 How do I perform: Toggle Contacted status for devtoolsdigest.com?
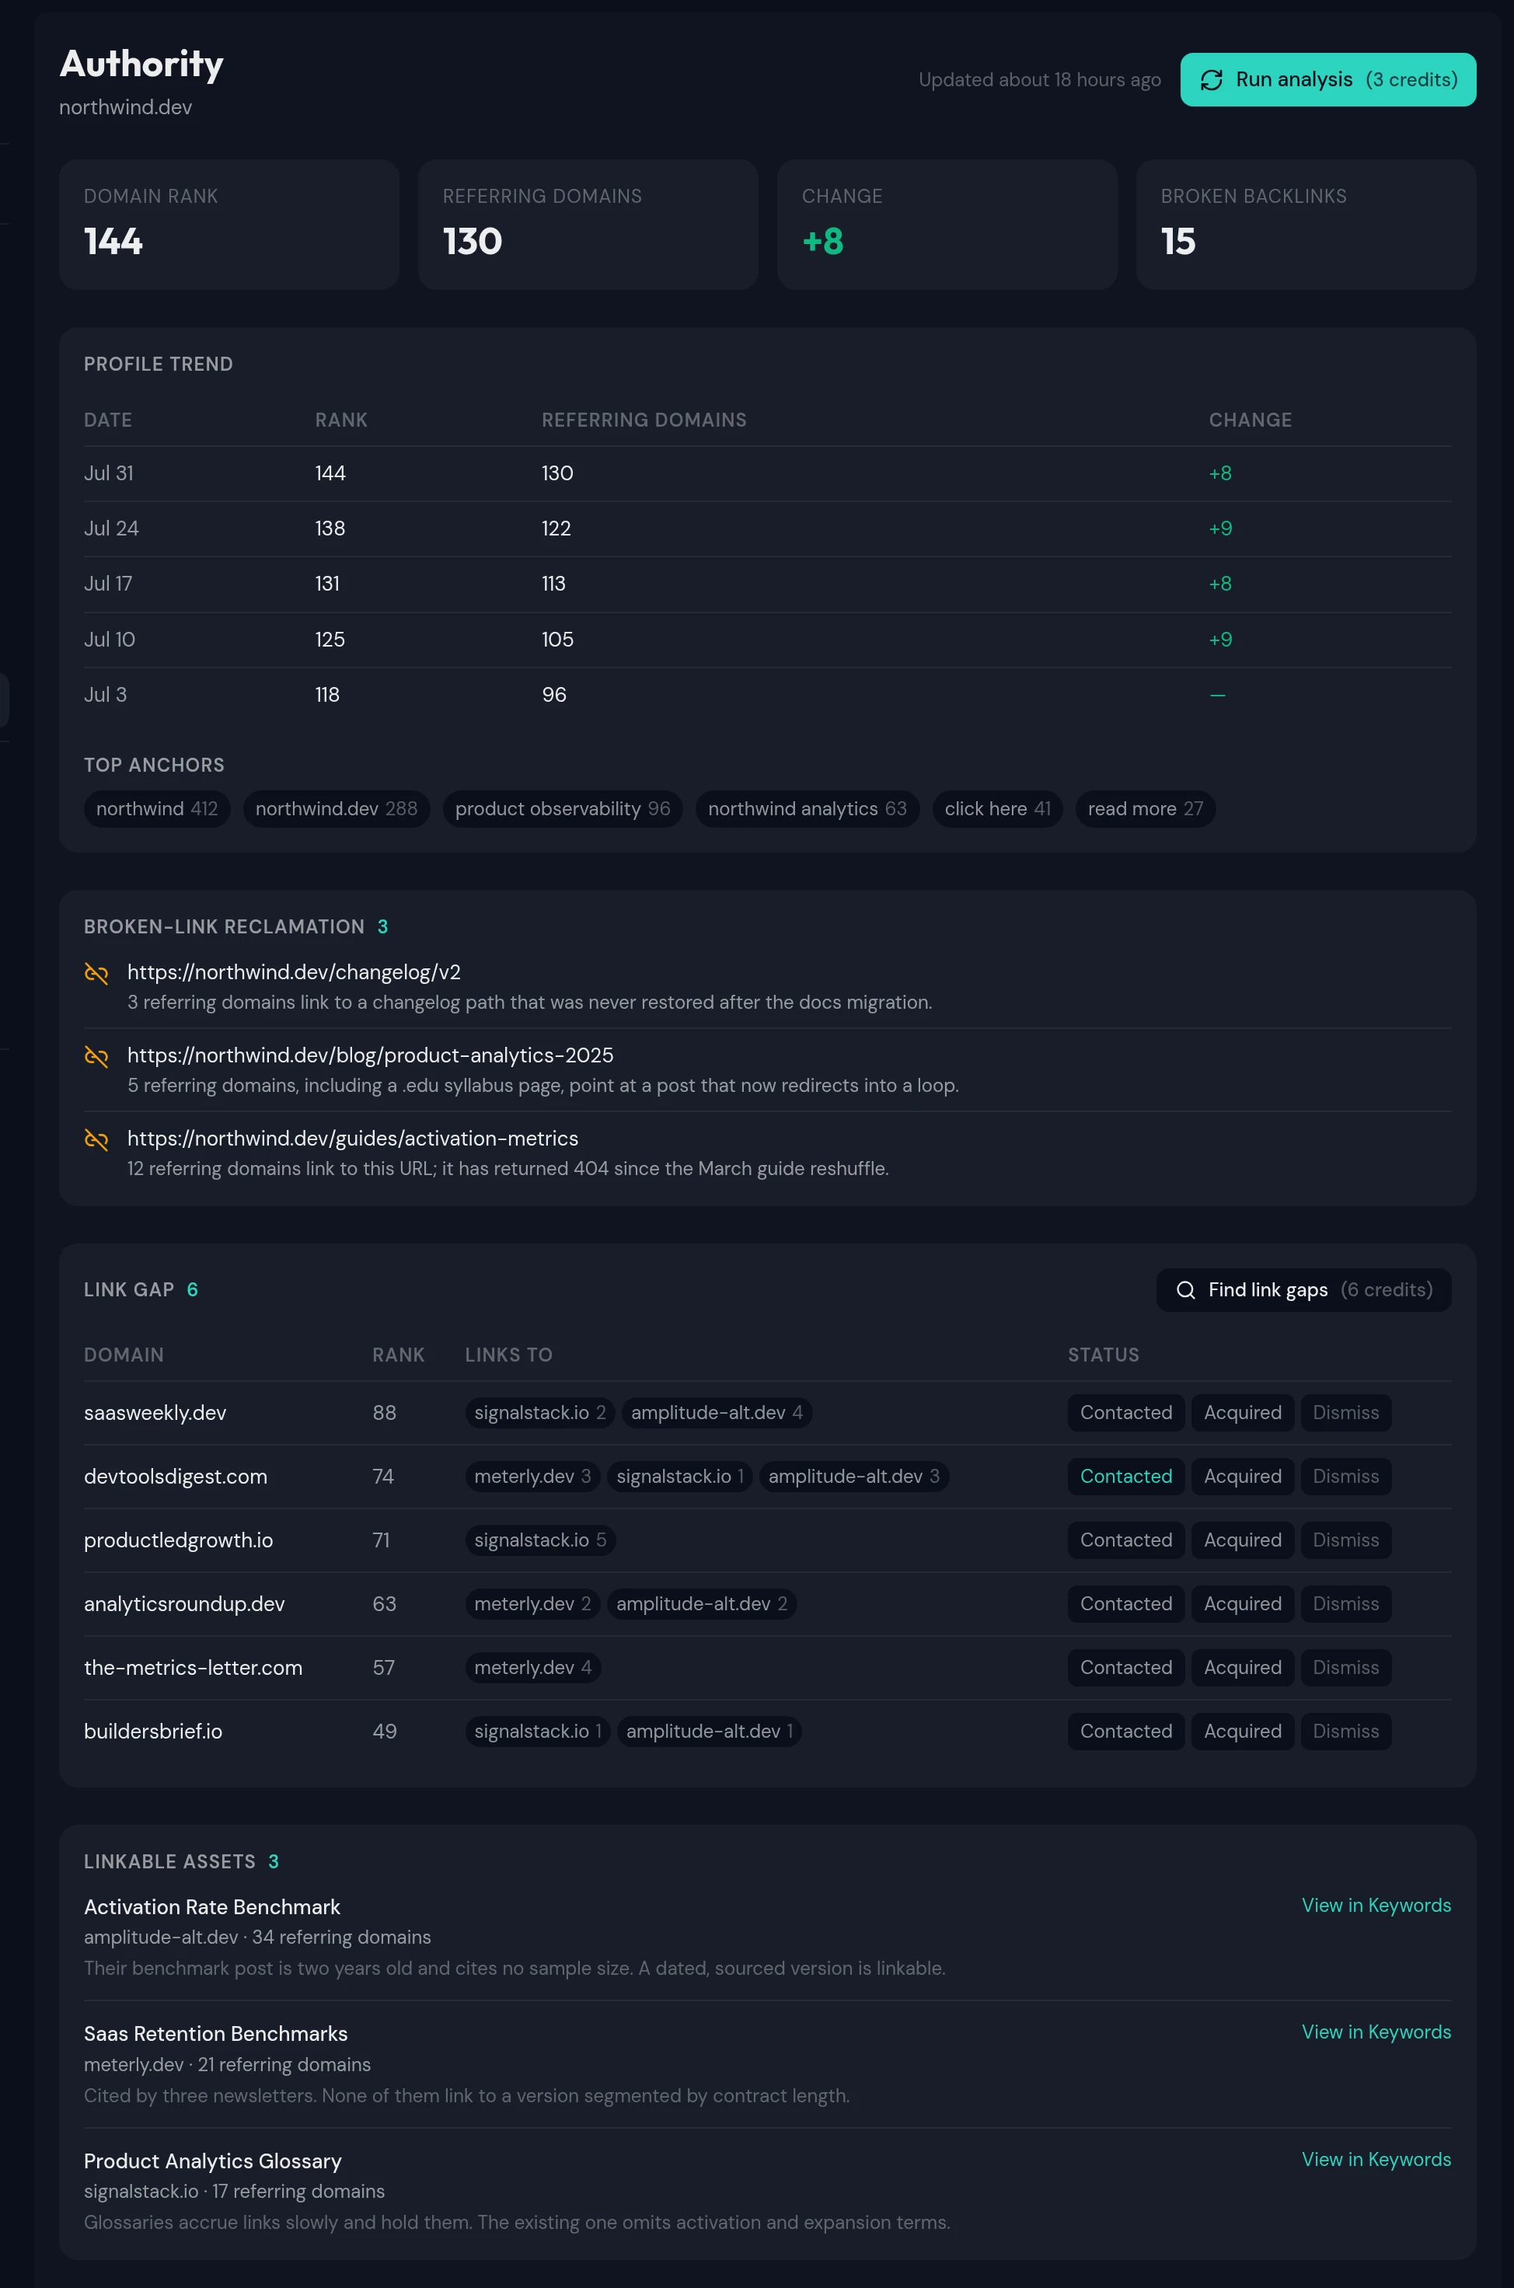pyautogui.click(x=1126, y=1476)
